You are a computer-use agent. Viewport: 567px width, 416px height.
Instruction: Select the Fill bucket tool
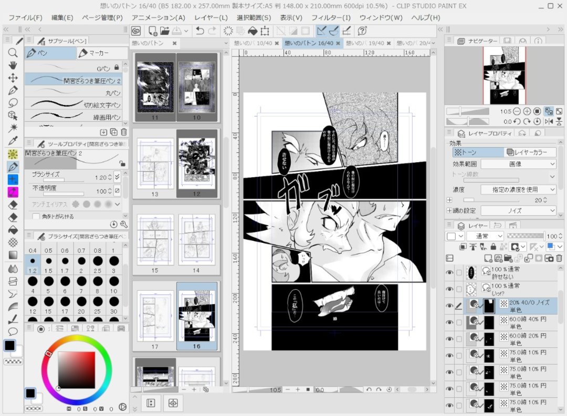click(13, 230)
